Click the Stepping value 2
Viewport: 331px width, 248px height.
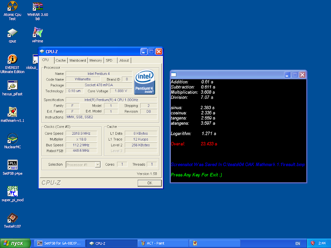(x=149, y=106)
